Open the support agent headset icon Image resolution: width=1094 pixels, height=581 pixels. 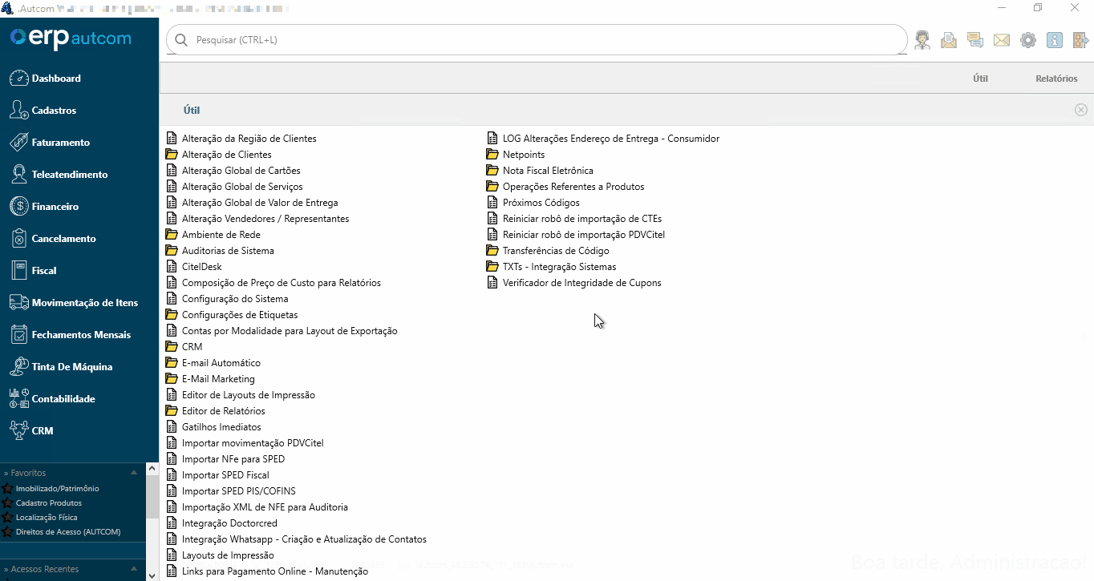[922, 40]
